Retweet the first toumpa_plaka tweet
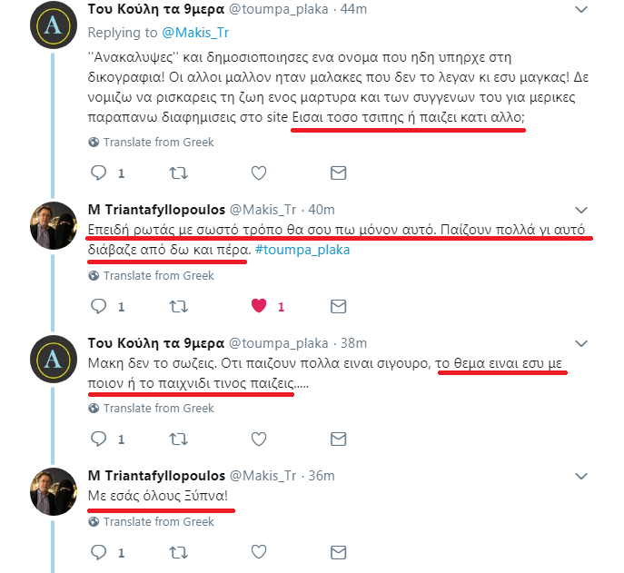 (x=178, y=173)
